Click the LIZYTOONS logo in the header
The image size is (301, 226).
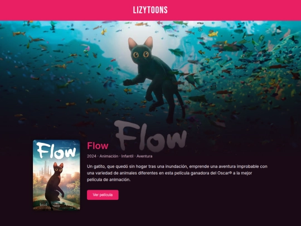(151, 10)
